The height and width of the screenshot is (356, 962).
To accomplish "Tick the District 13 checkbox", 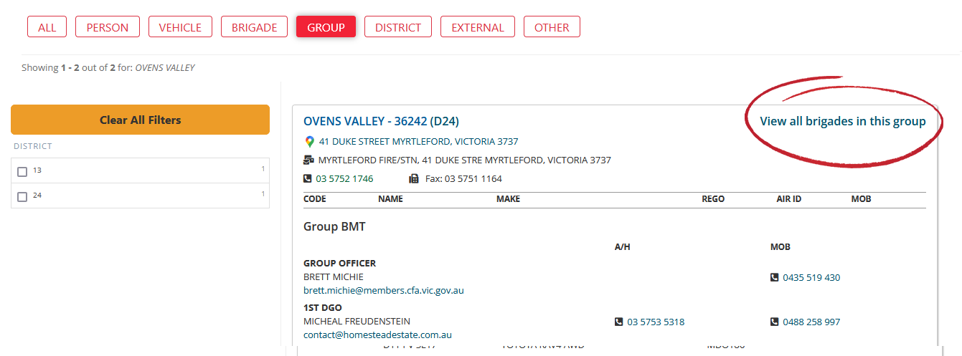I will [x=22, y=171].
